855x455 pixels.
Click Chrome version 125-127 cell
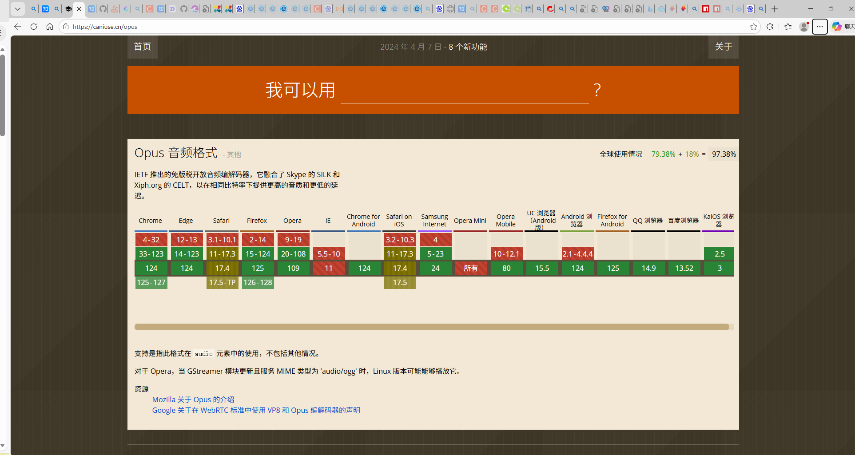pyautogui.click(x=151, y=282)
